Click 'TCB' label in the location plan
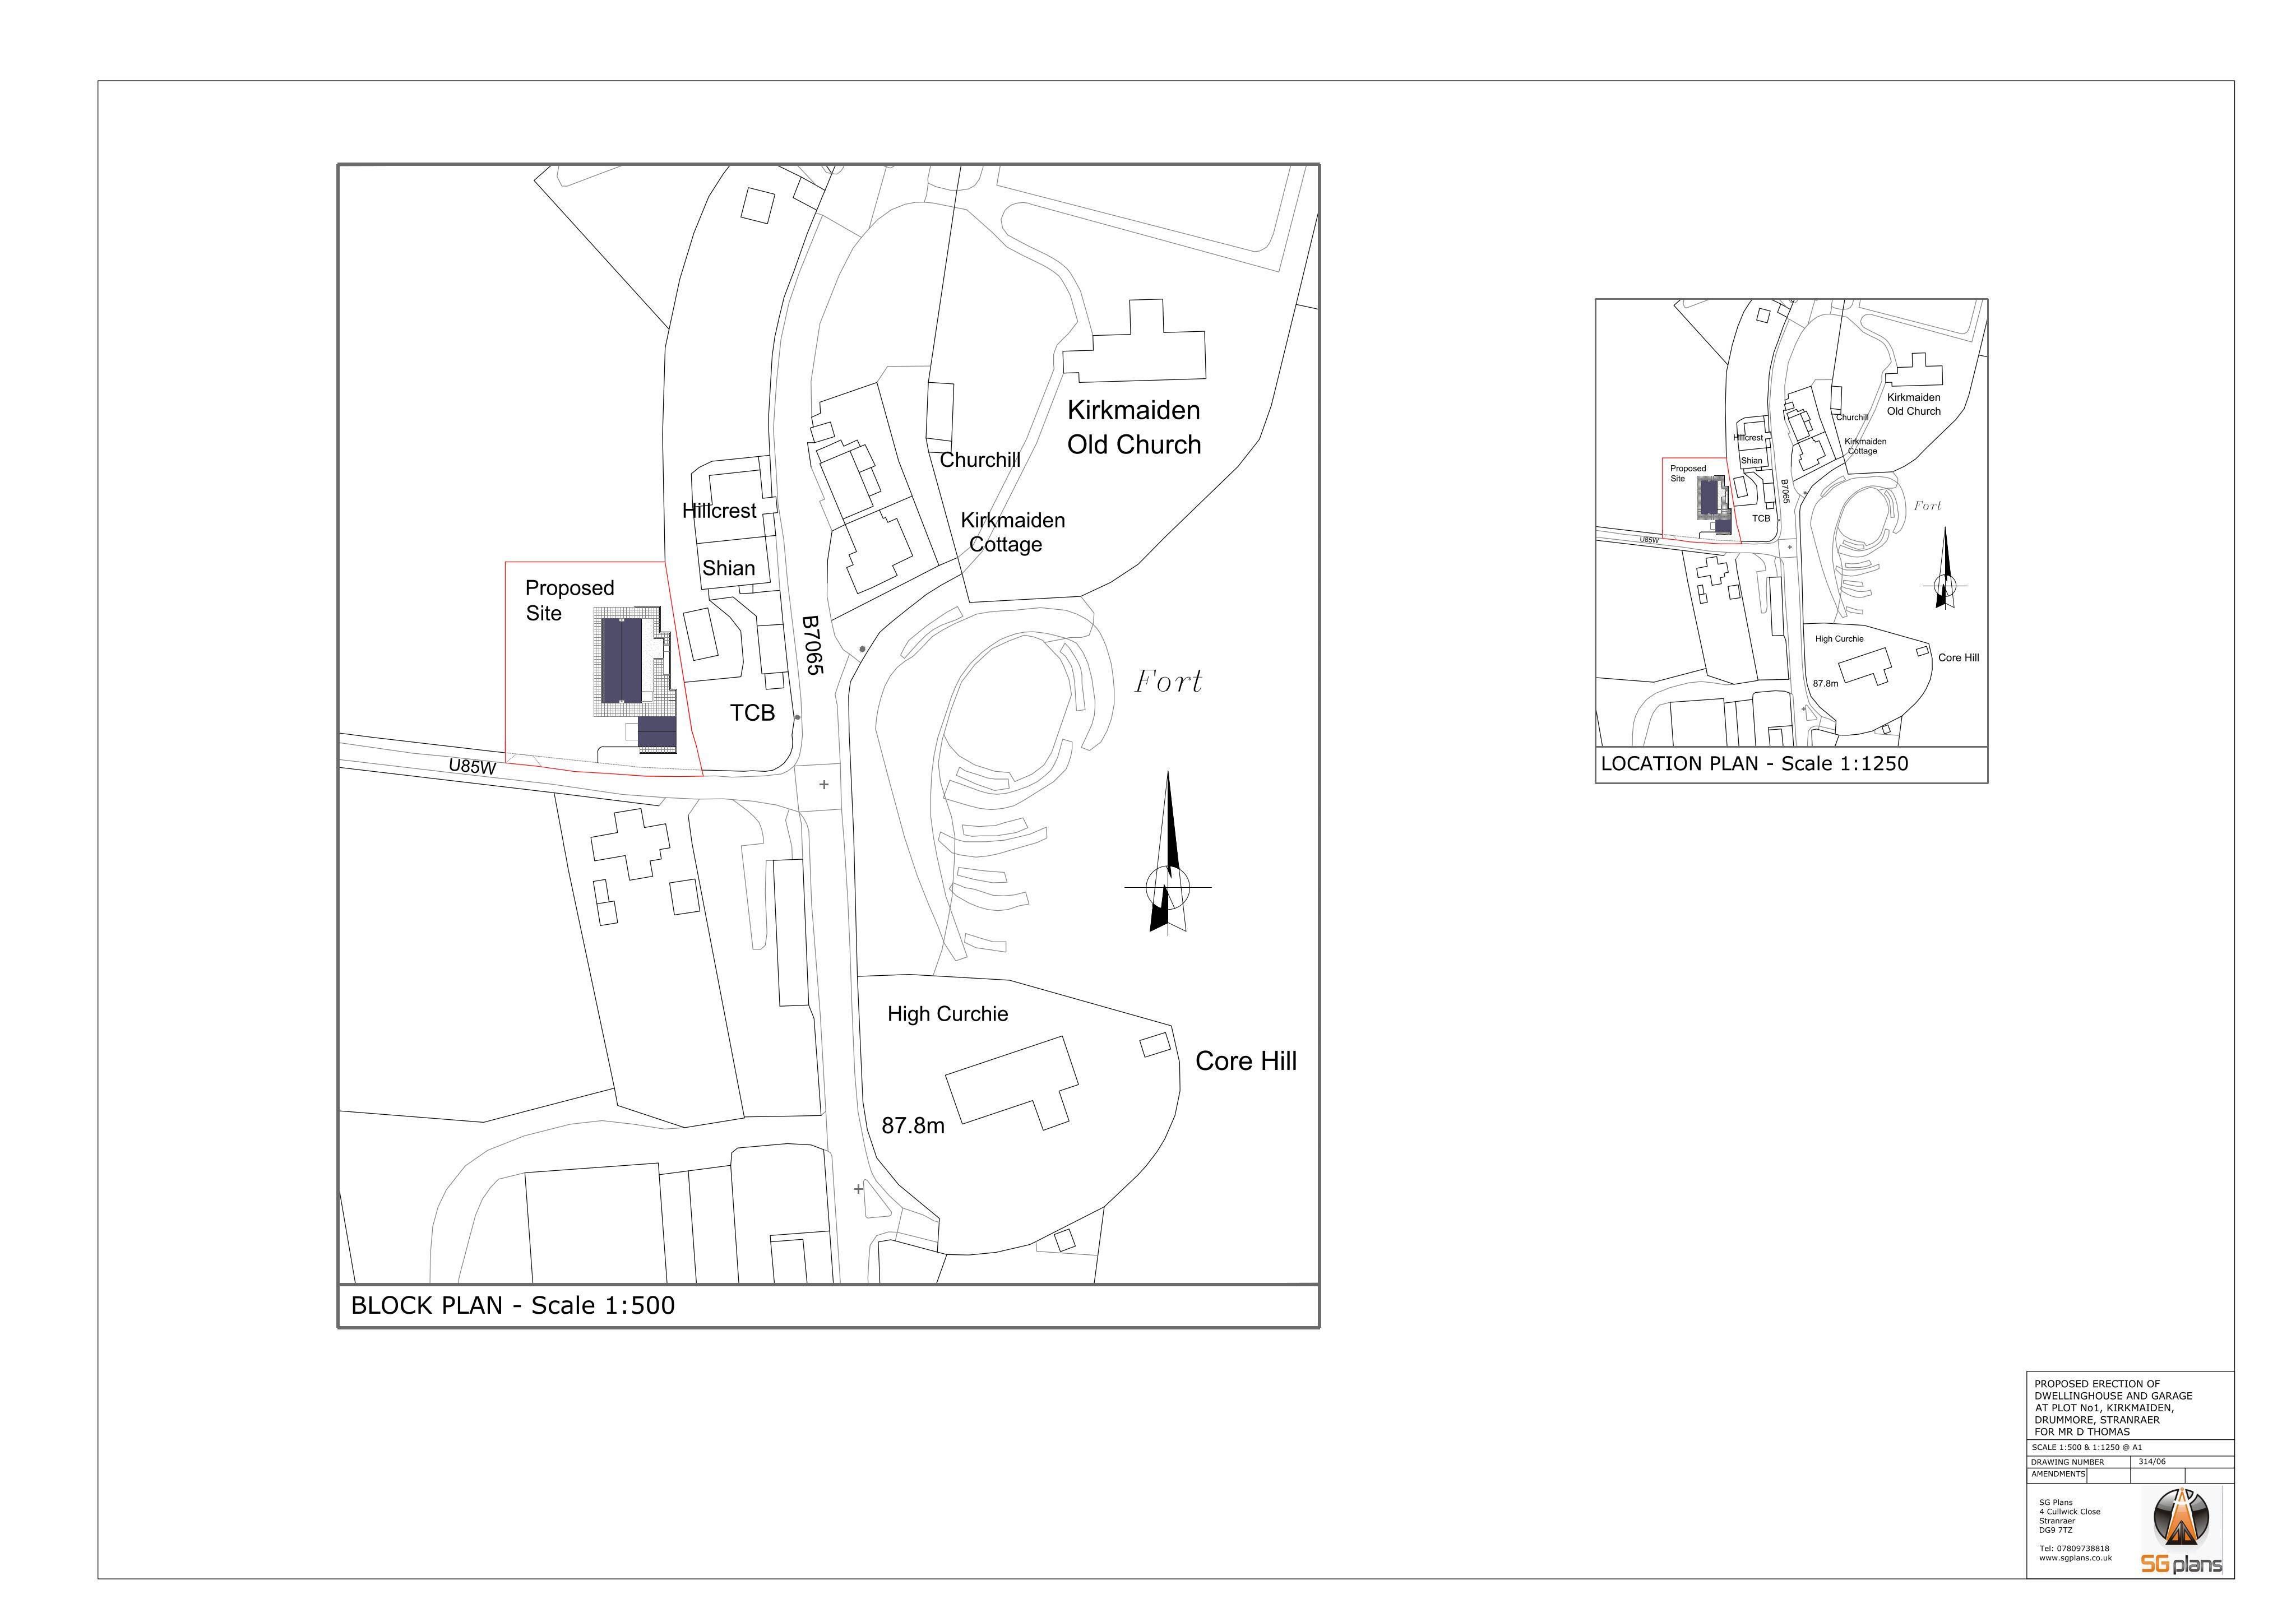This screenshot has width=2296, height=1622. coord(1761,518)
